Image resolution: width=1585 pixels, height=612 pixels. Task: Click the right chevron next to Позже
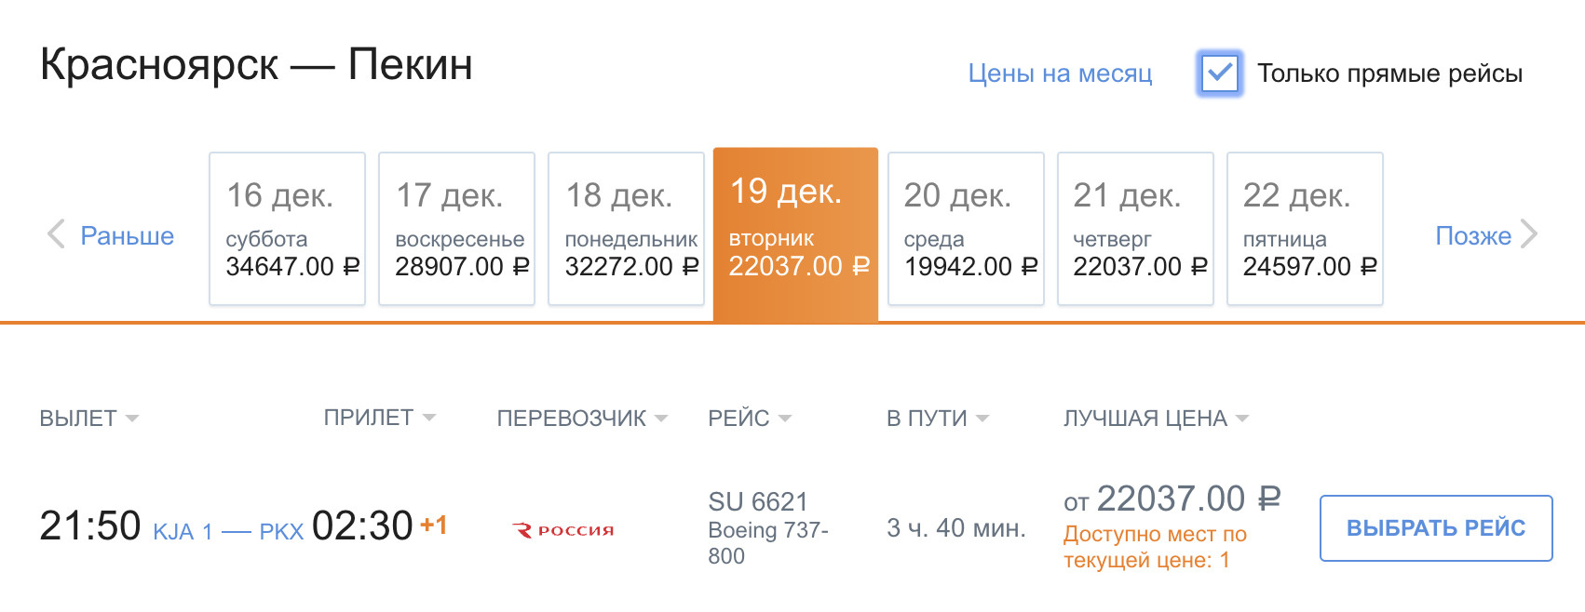[1528, 234]
